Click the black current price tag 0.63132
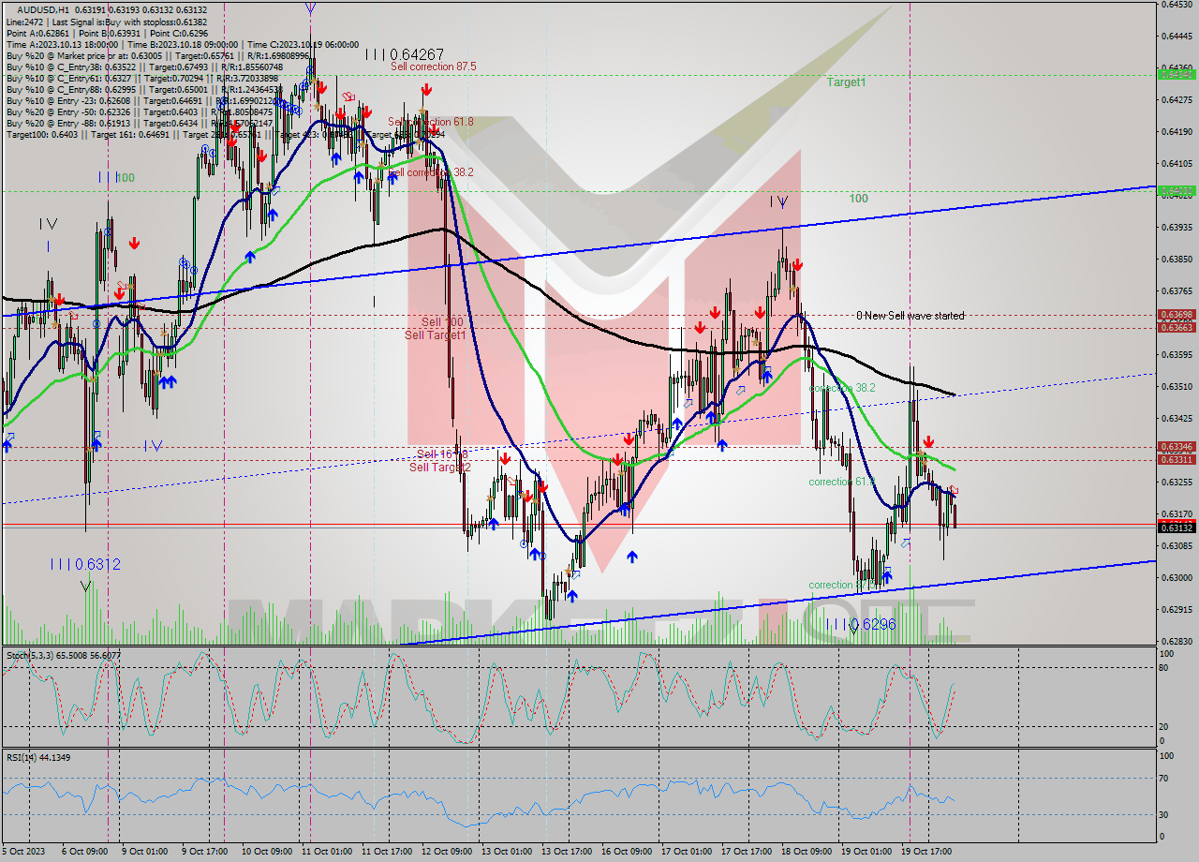This screenshot has width=1199, height=862. click(1177, 528)
